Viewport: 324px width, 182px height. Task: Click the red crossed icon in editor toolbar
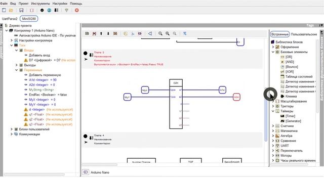point(94,33)
